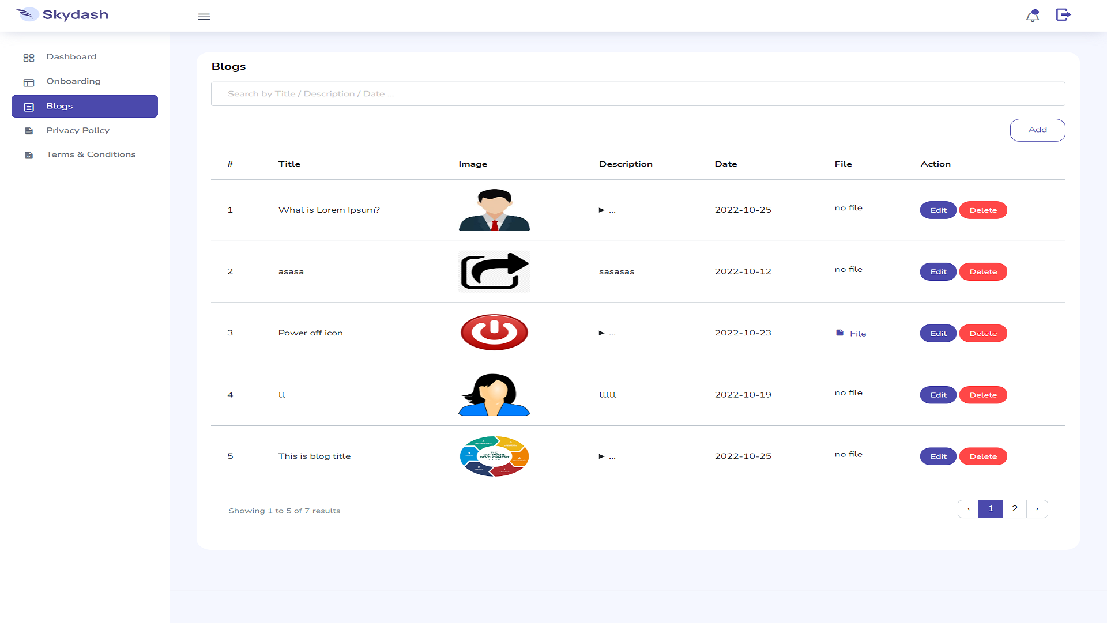Screen dimensions: 1107x623
Task: Click the search blogs input field
Action: [x=637, y=94]
